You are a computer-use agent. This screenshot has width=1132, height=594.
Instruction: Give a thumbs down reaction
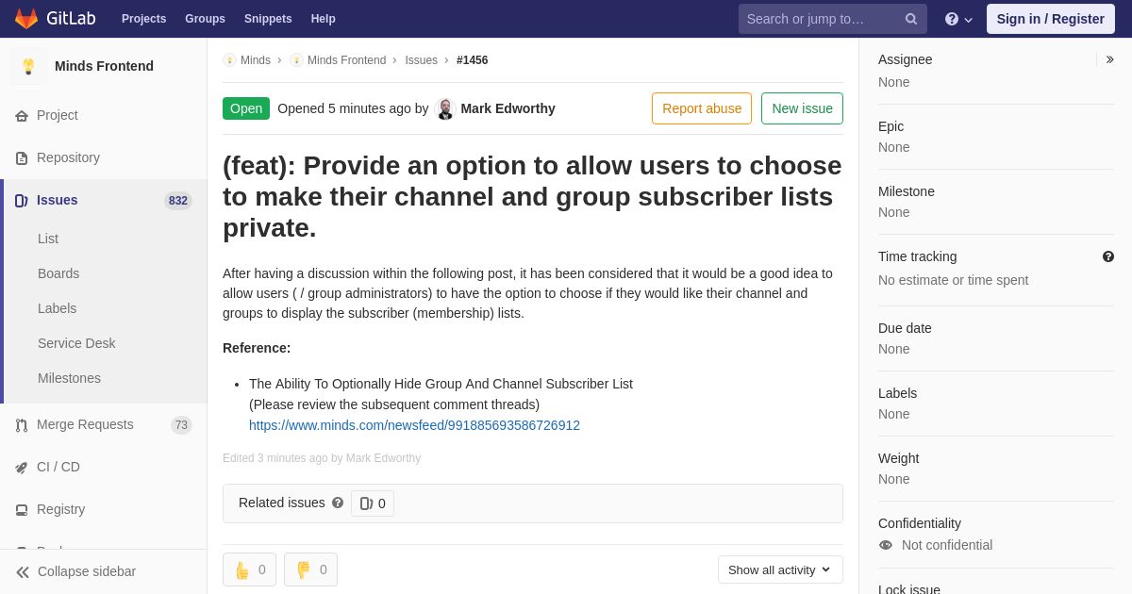point(310,569)
